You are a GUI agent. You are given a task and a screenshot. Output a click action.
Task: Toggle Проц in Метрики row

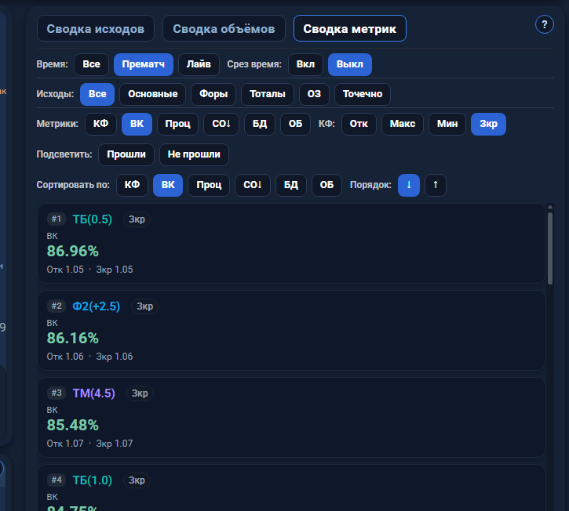(x=177, y=124)
